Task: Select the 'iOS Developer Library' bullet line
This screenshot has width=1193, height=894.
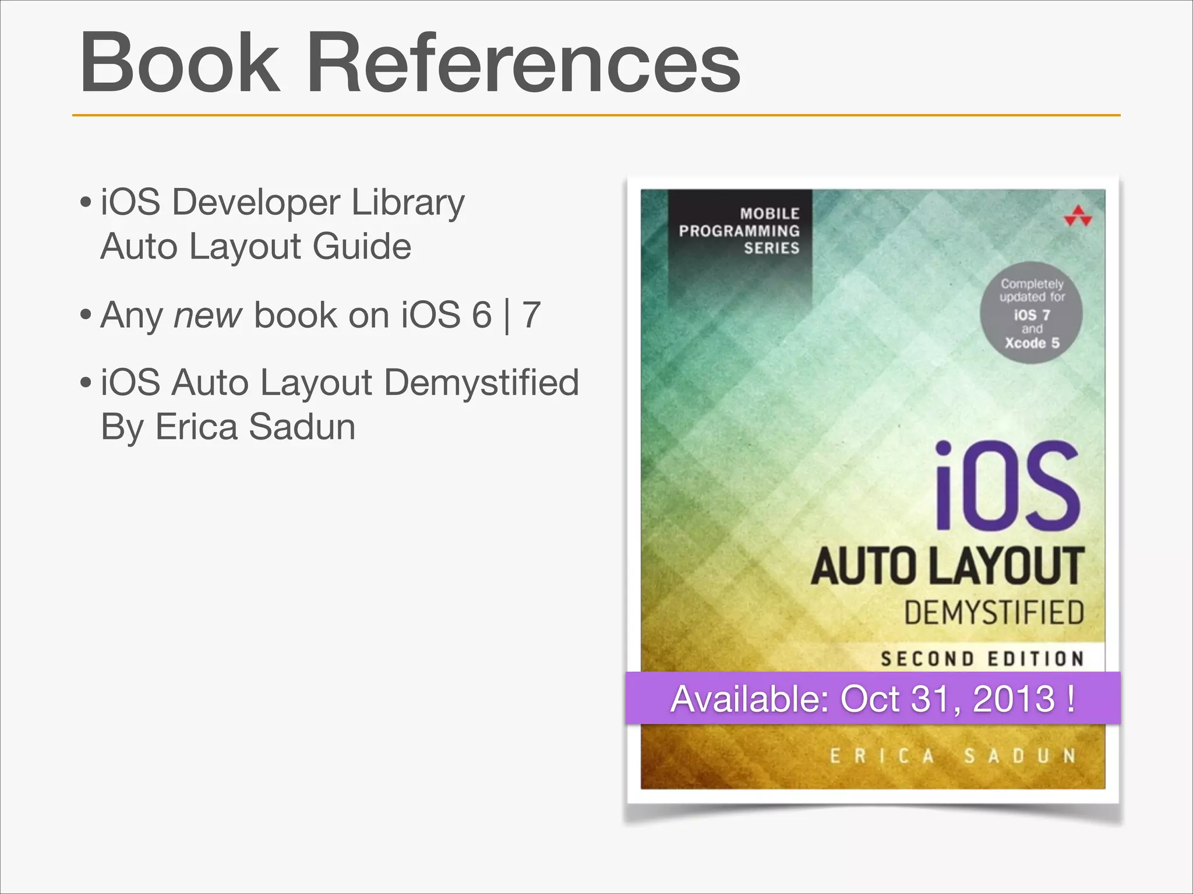Action: (283, 203)
